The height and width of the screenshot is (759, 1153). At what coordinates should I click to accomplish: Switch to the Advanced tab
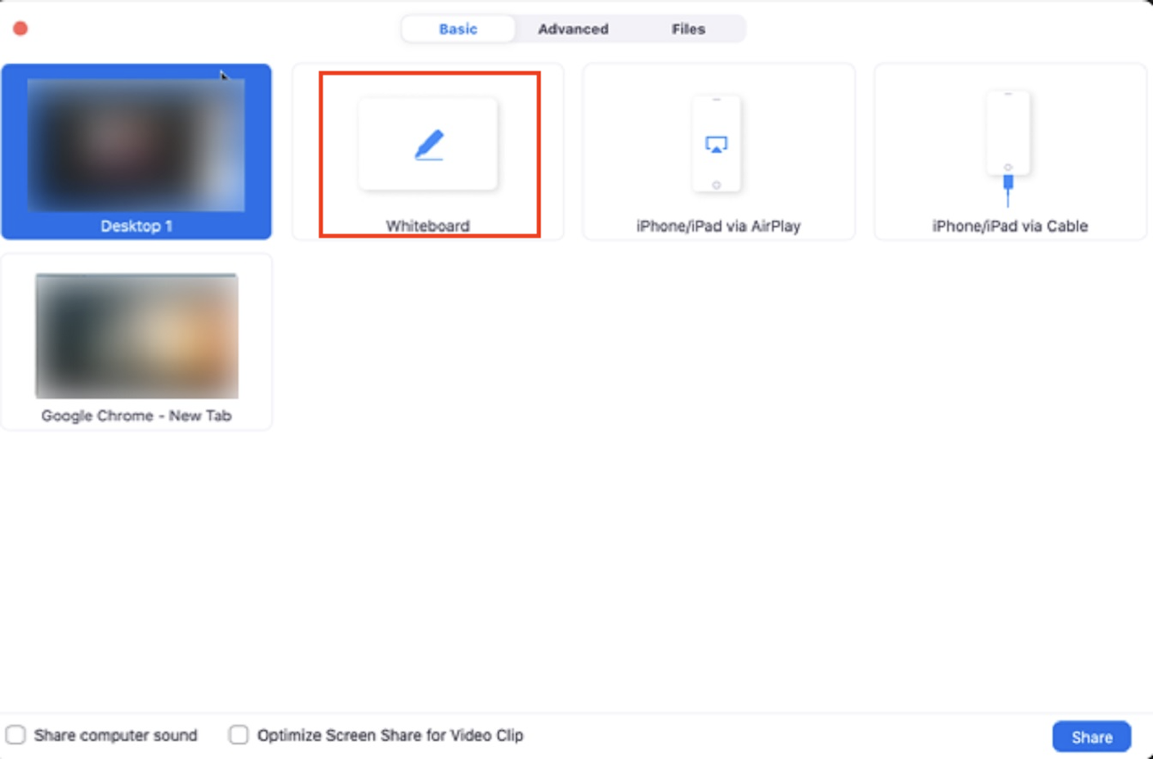tap(573, 29)
